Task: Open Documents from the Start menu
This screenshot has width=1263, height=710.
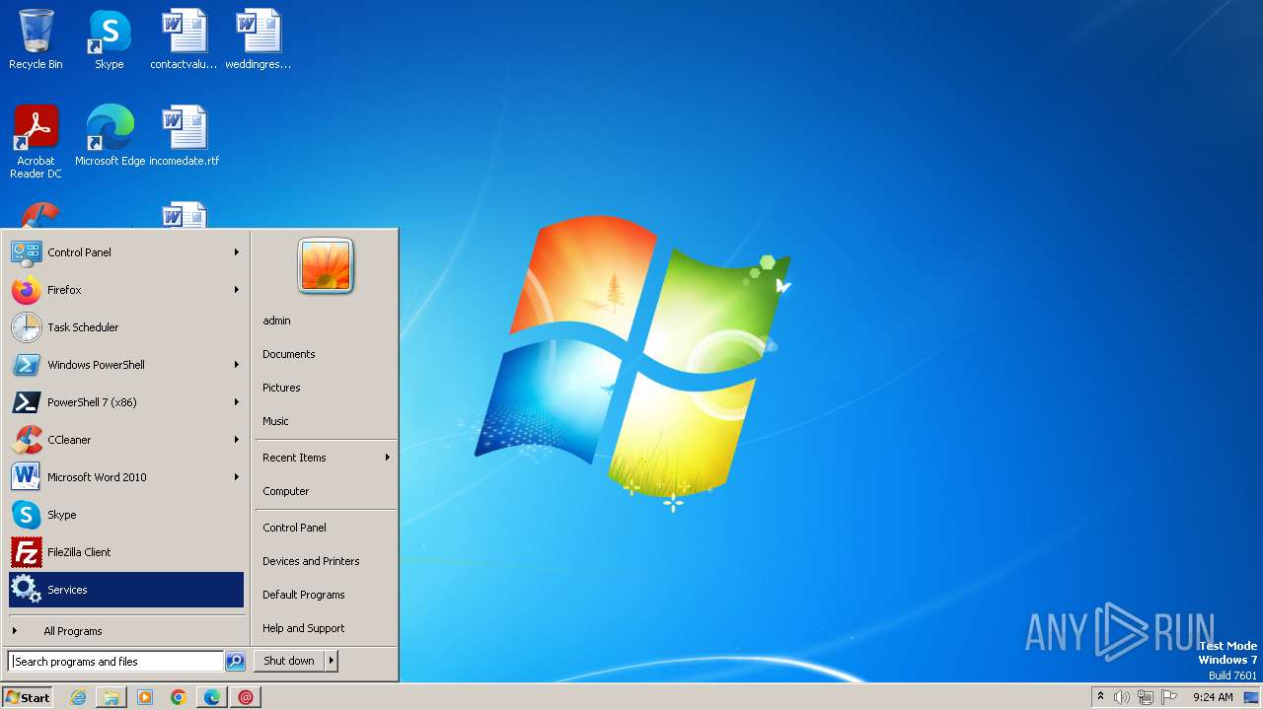Action: [326, 354]
